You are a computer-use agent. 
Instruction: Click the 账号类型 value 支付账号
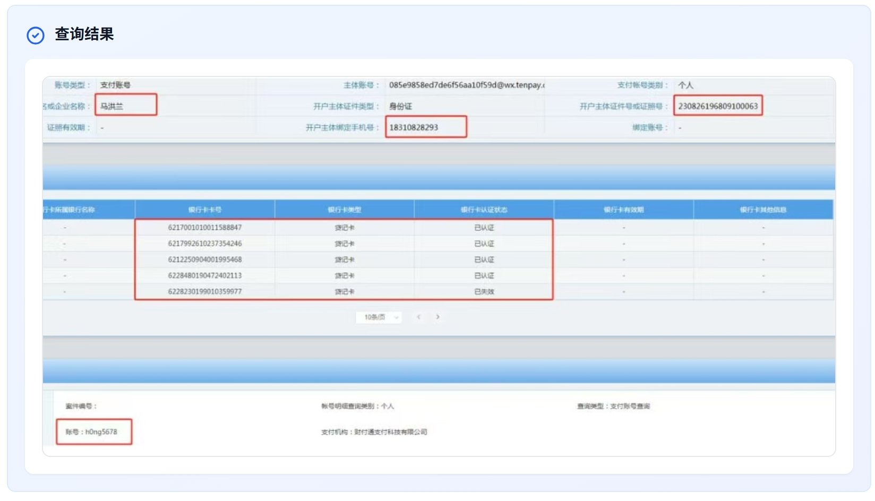115,85
